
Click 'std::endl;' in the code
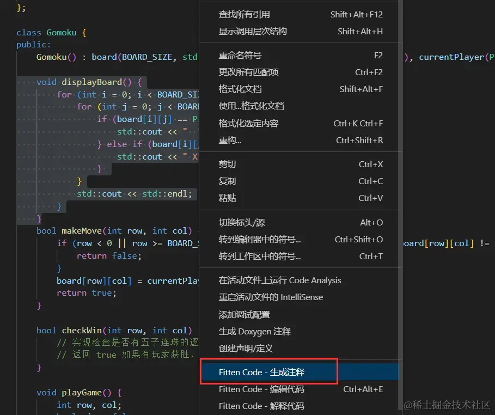click(x=167, y=194)
